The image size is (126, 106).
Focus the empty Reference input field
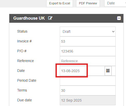pos(88,61)
